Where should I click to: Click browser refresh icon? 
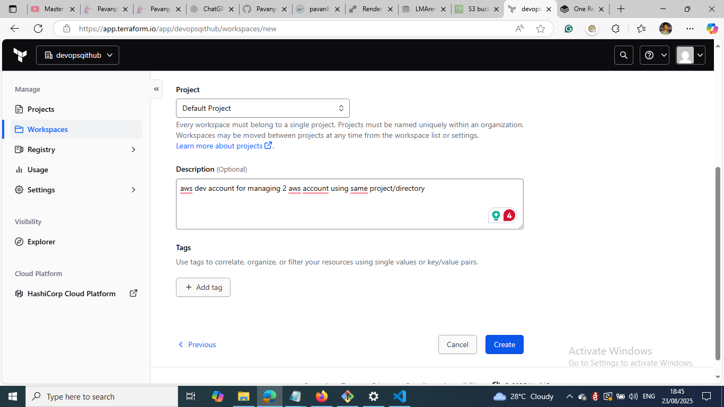pos(38,29)
